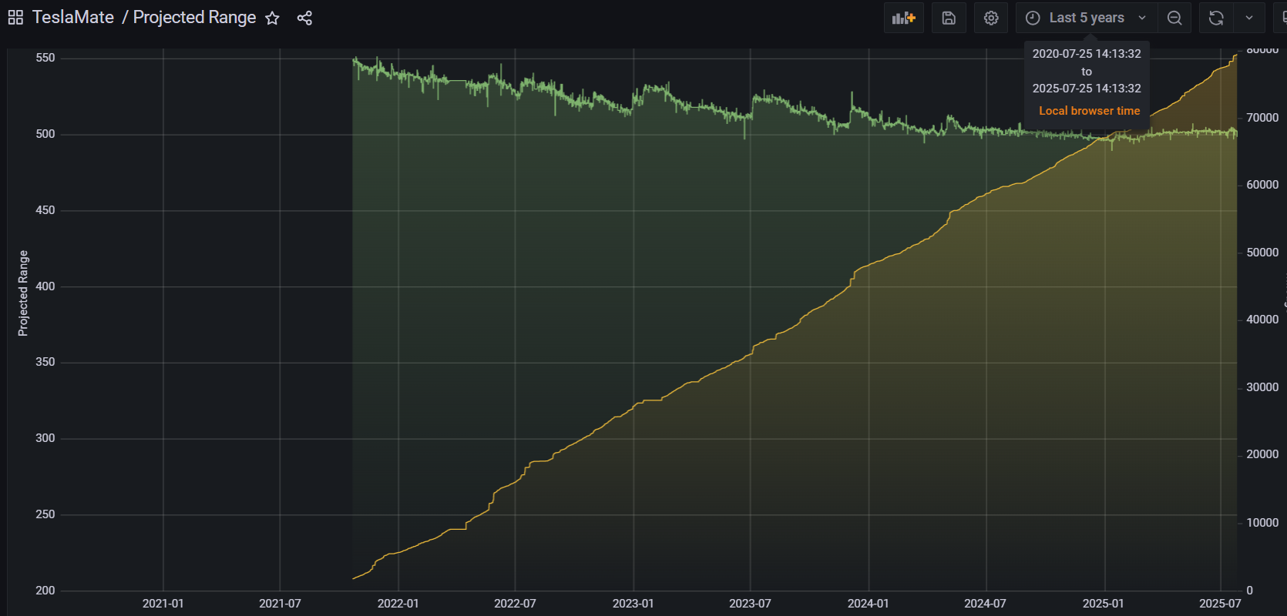Viewport: 1287px width, 616px height.
Task: Save dashboard with the disk icon
Action: 949,18
